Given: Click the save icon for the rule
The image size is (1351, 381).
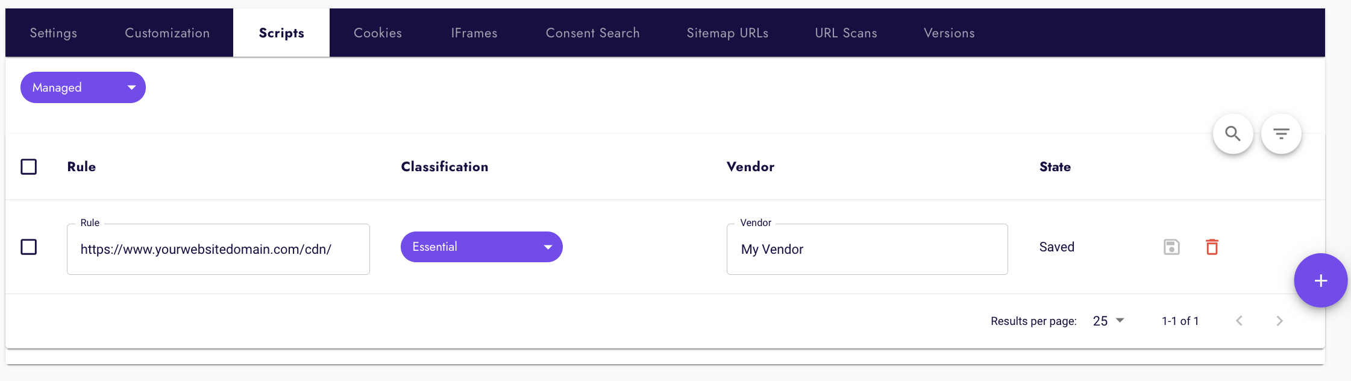Looking at the screenshot, I should coord(1171,247).
